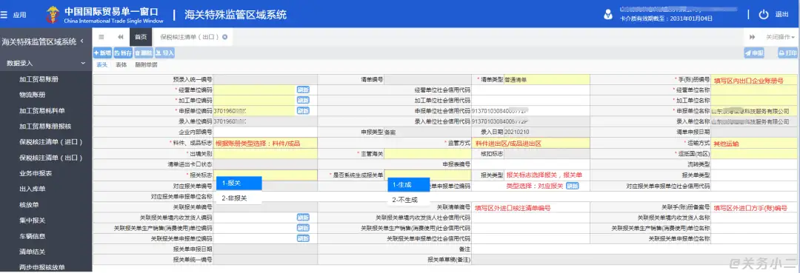Open the 是否系统生成报关单 dropdown field
This screenshot has height=273, width=800.
coord(427,175)
